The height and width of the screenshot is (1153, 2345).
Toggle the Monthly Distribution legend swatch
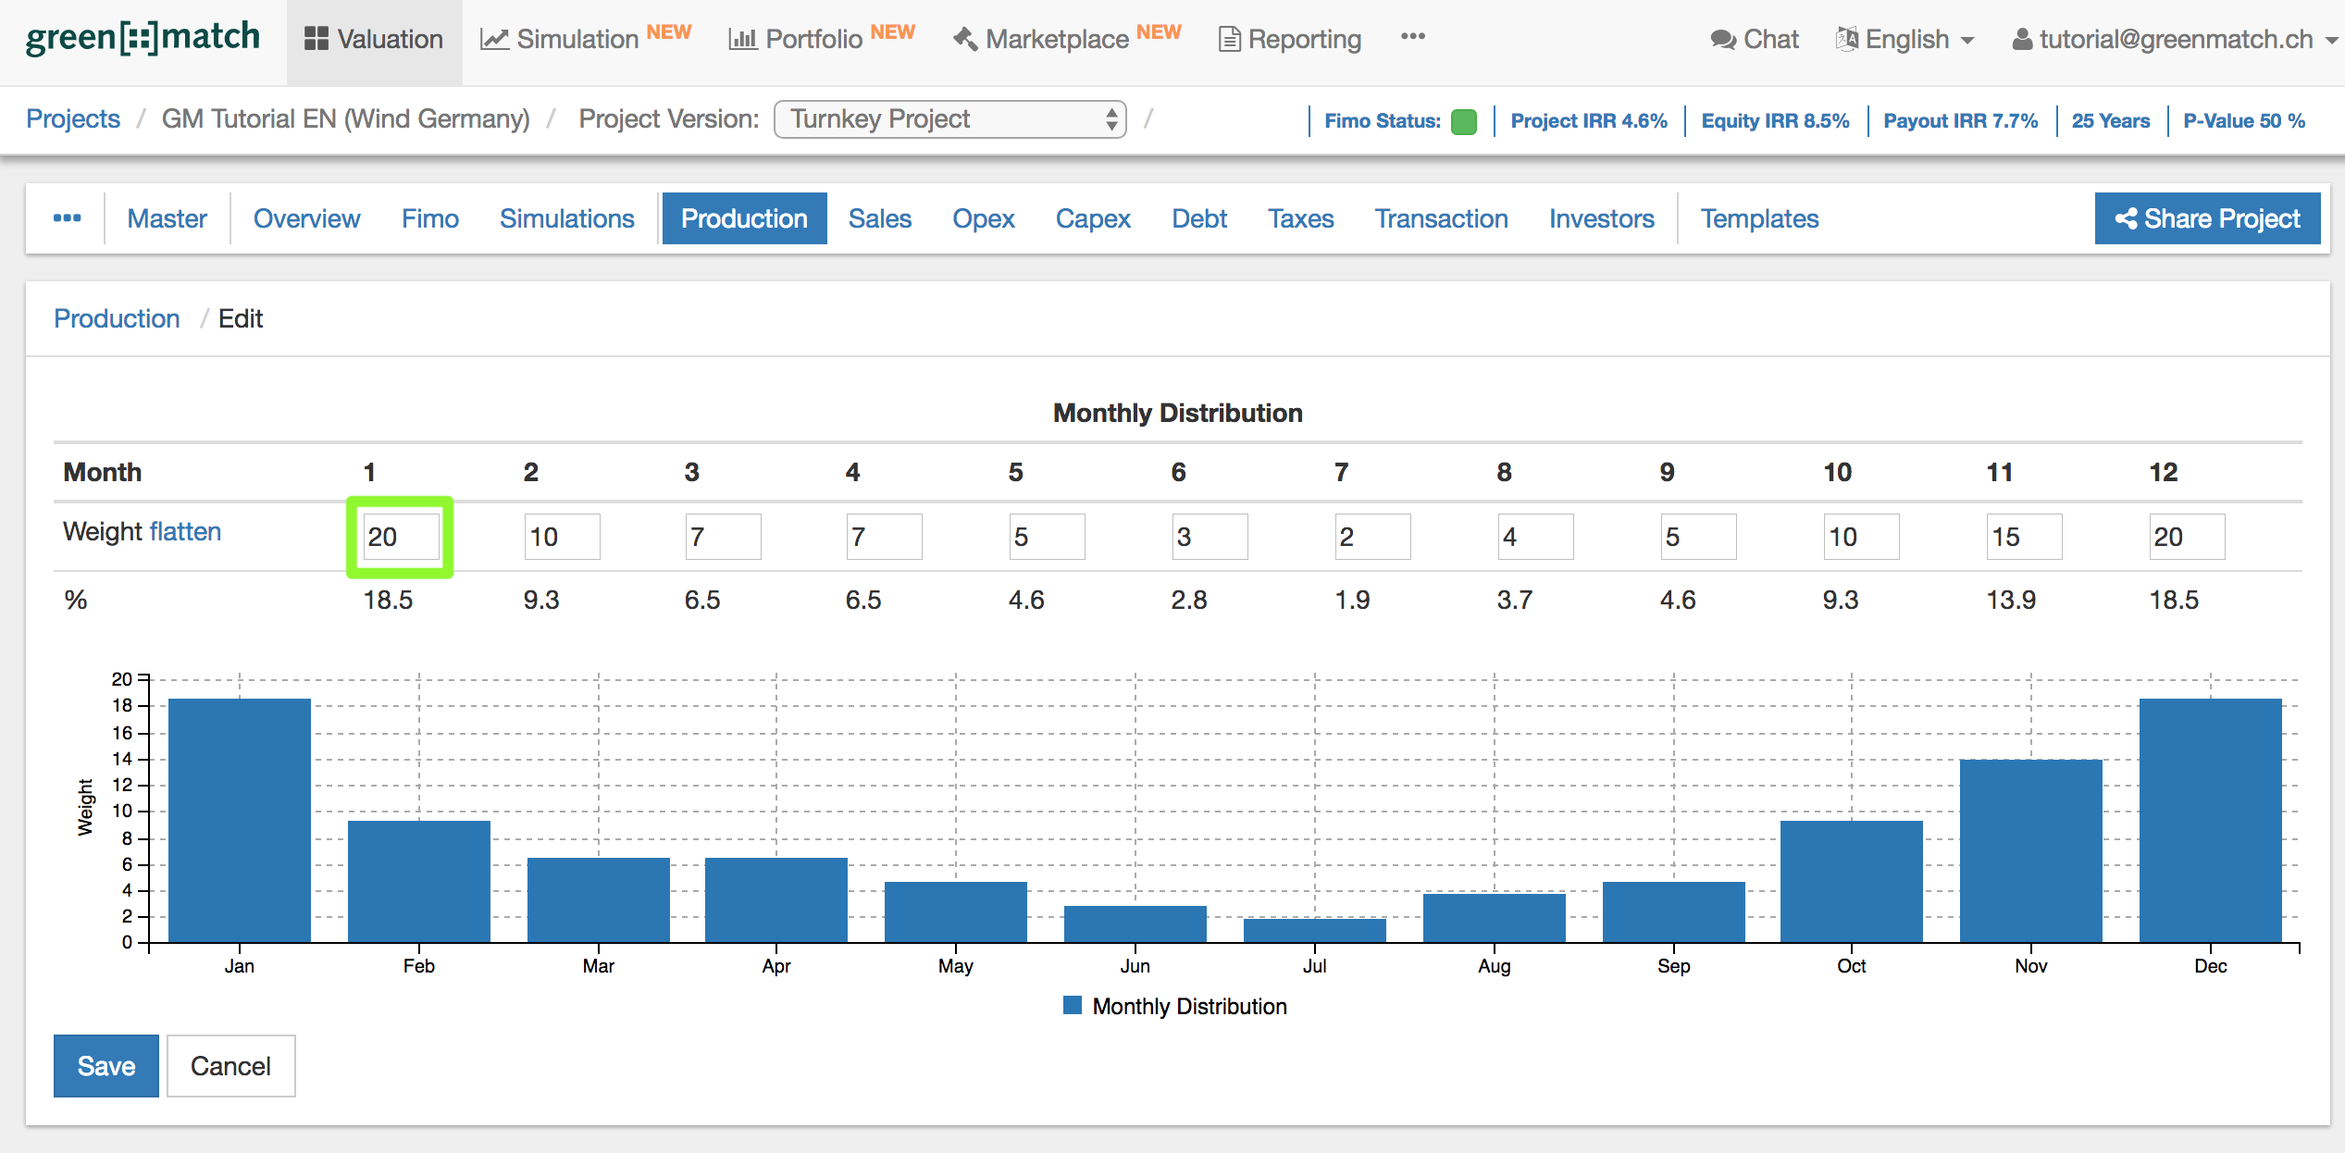click(x=1073, y=1006)
